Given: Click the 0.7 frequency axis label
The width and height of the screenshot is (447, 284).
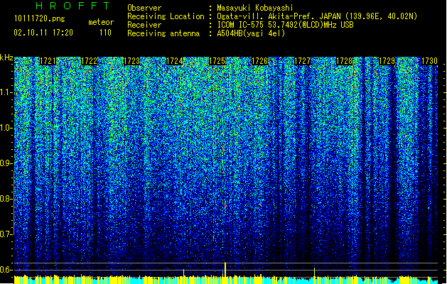Looking at the screenshot, I should [6, 234].
